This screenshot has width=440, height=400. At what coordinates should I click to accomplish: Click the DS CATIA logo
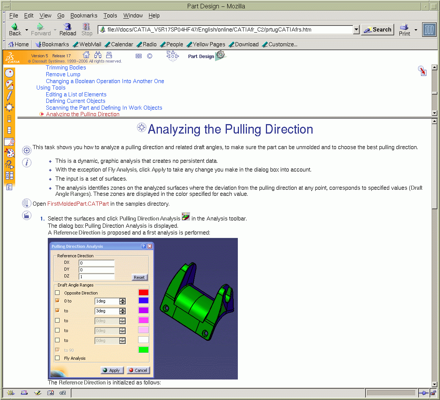pos(13,58)
